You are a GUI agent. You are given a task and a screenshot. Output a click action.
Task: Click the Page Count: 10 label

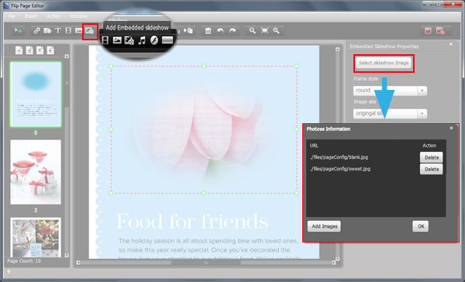(24, 261)
